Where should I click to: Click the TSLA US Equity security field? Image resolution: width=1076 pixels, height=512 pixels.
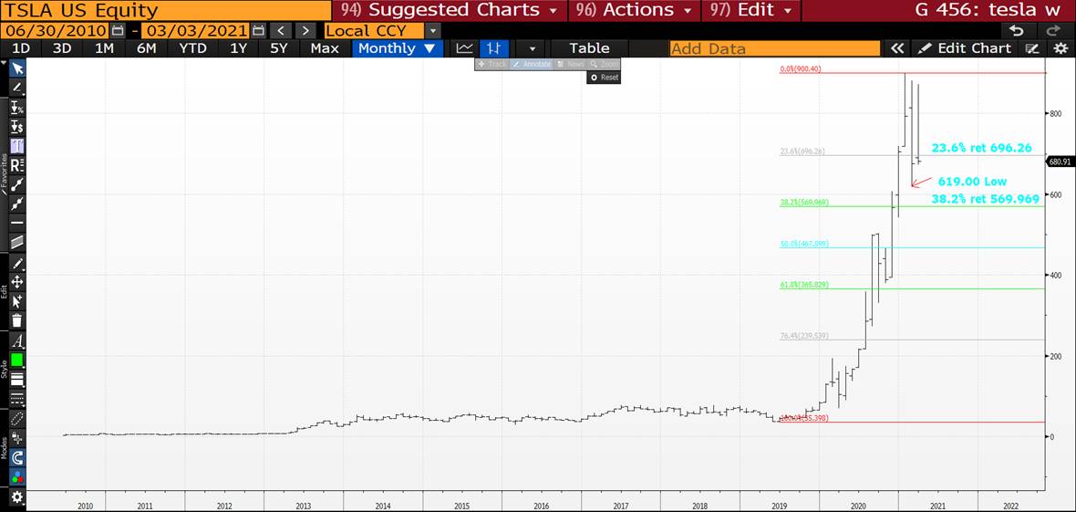[165, 10]
